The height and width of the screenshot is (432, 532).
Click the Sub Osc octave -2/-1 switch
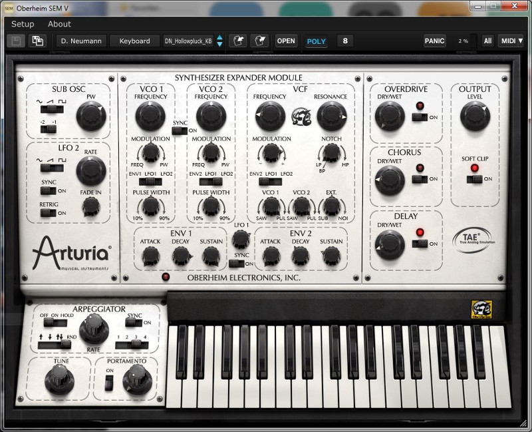point(48,129)
